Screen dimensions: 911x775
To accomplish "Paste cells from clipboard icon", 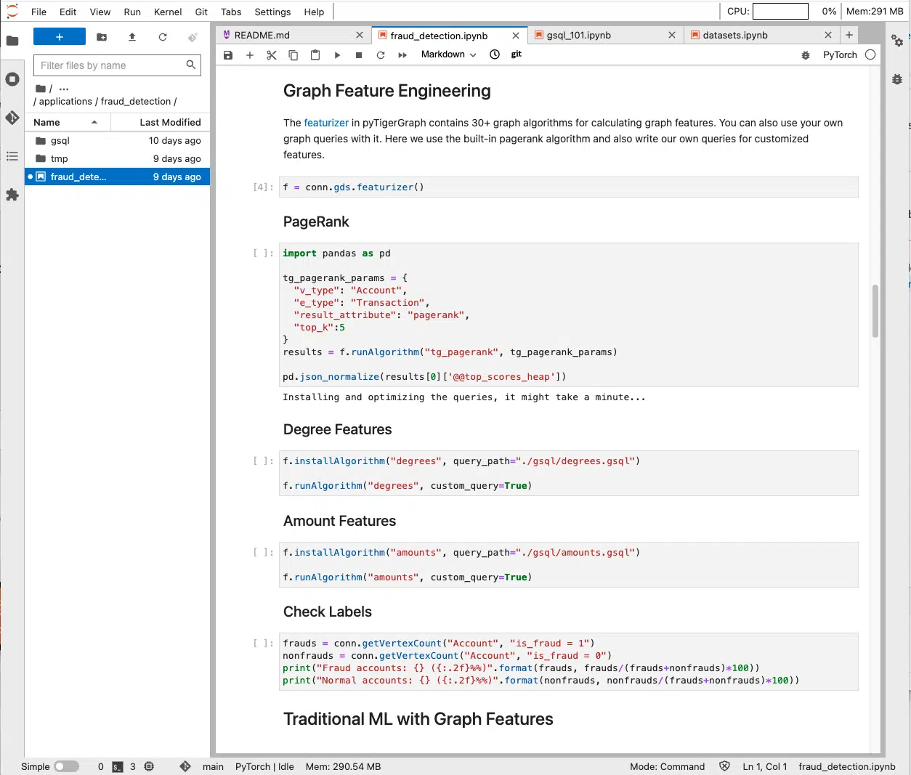I will (315, 55).
